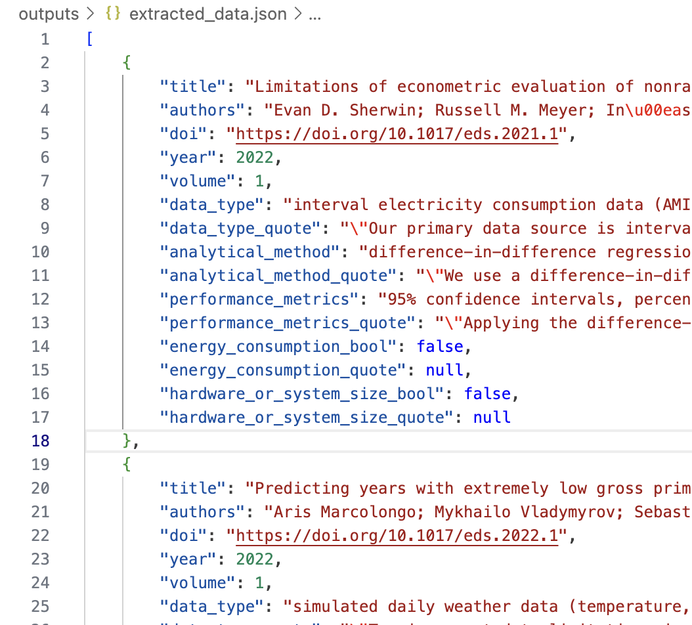Click the closing brace on line 18

click(127, 441)
